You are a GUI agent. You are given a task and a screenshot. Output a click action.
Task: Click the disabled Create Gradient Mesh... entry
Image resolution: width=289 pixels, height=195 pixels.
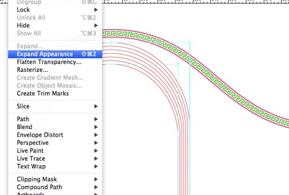click(55, 78)
